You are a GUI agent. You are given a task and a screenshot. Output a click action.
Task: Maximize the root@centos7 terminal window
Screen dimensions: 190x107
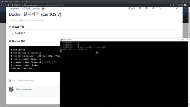click(183, 40)
